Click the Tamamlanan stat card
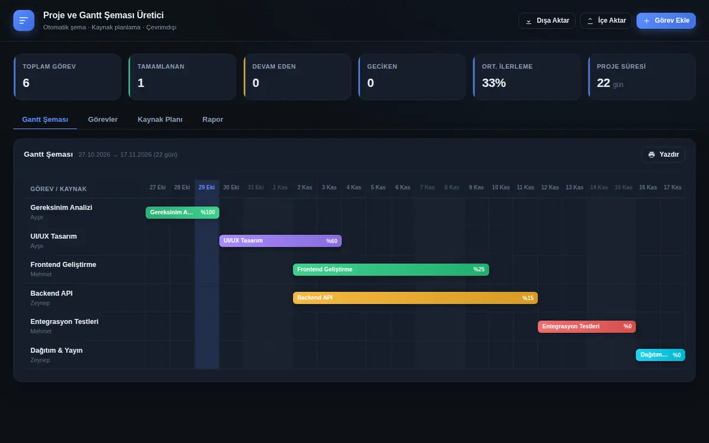Image resolution: width=709 pixels, height=443 pixels. tap(182, 77)
